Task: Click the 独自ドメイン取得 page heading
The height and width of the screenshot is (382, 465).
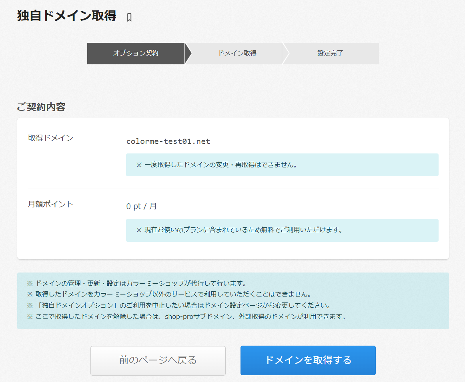Action: pos(67,16)
